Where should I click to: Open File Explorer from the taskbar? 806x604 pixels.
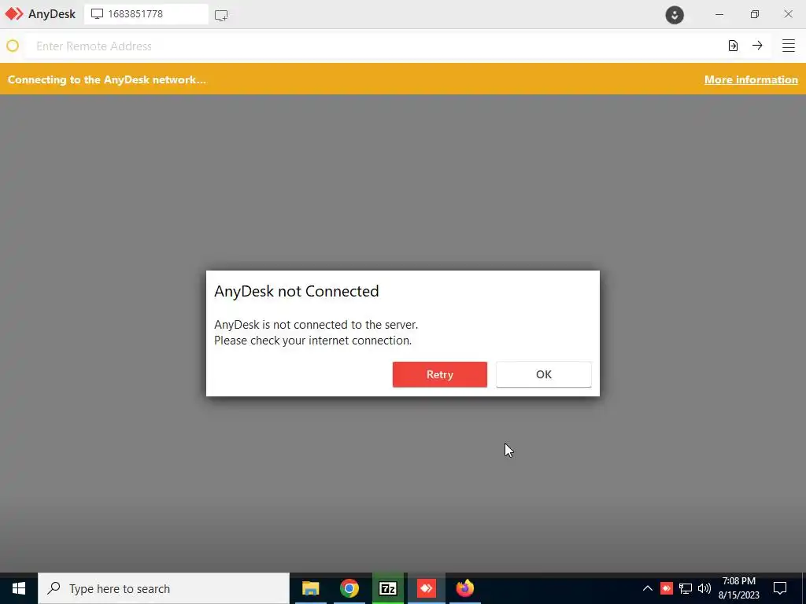(x=310, y=588)
